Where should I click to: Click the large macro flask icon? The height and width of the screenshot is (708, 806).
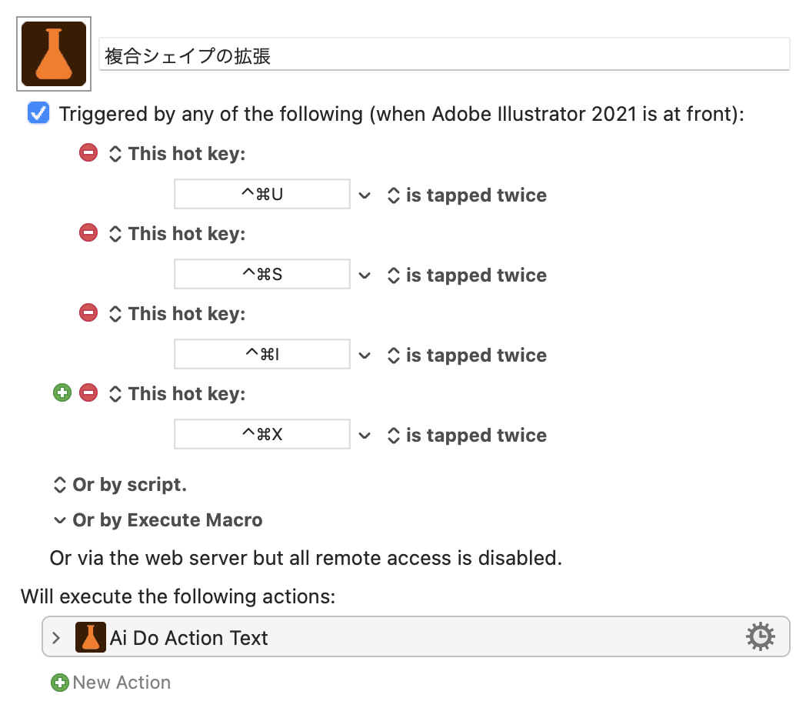point(54,54)
